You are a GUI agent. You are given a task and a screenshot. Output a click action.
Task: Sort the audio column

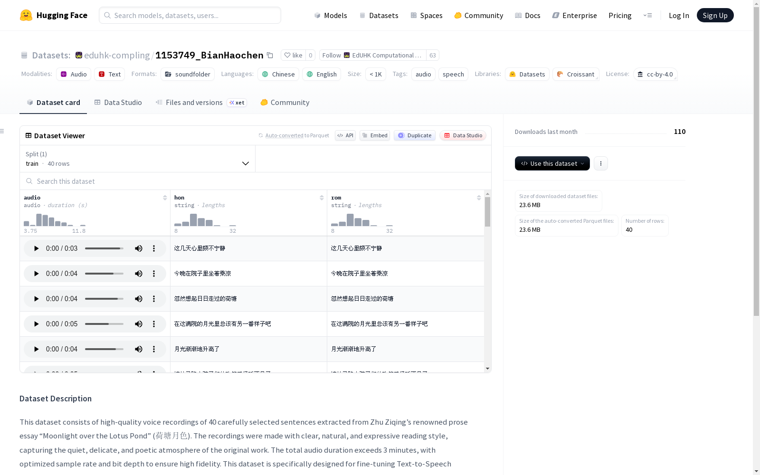tap(165, 198)
